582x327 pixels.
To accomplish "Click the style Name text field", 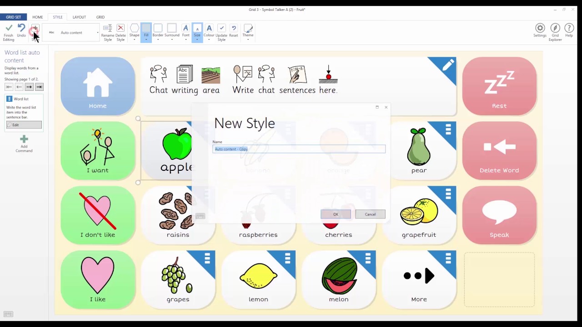I will click(299, 149).
